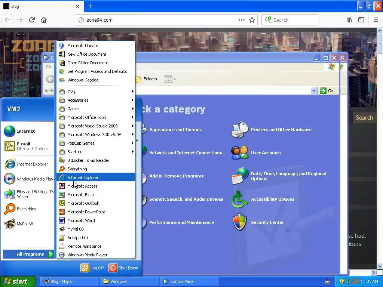
Task: Expand the Games folder submenu
Action: tap(96, 109)
